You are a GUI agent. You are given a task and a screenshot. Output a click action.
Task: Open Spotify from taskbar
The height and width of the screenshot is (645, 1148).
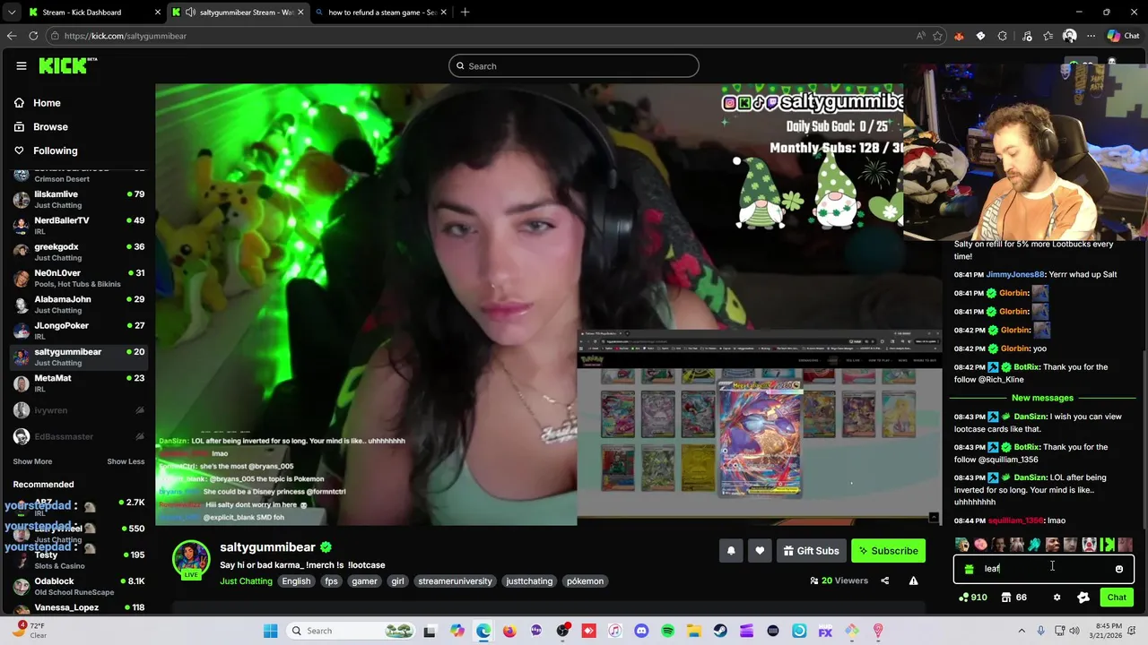667,631
